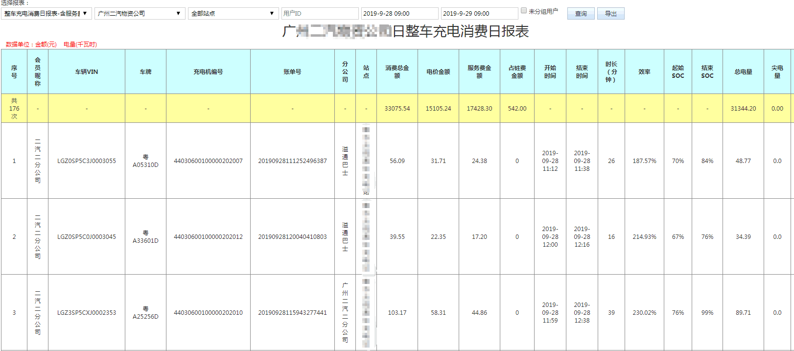Open the report type dropdown
This screenshot has height=351, width=794.
46,14
